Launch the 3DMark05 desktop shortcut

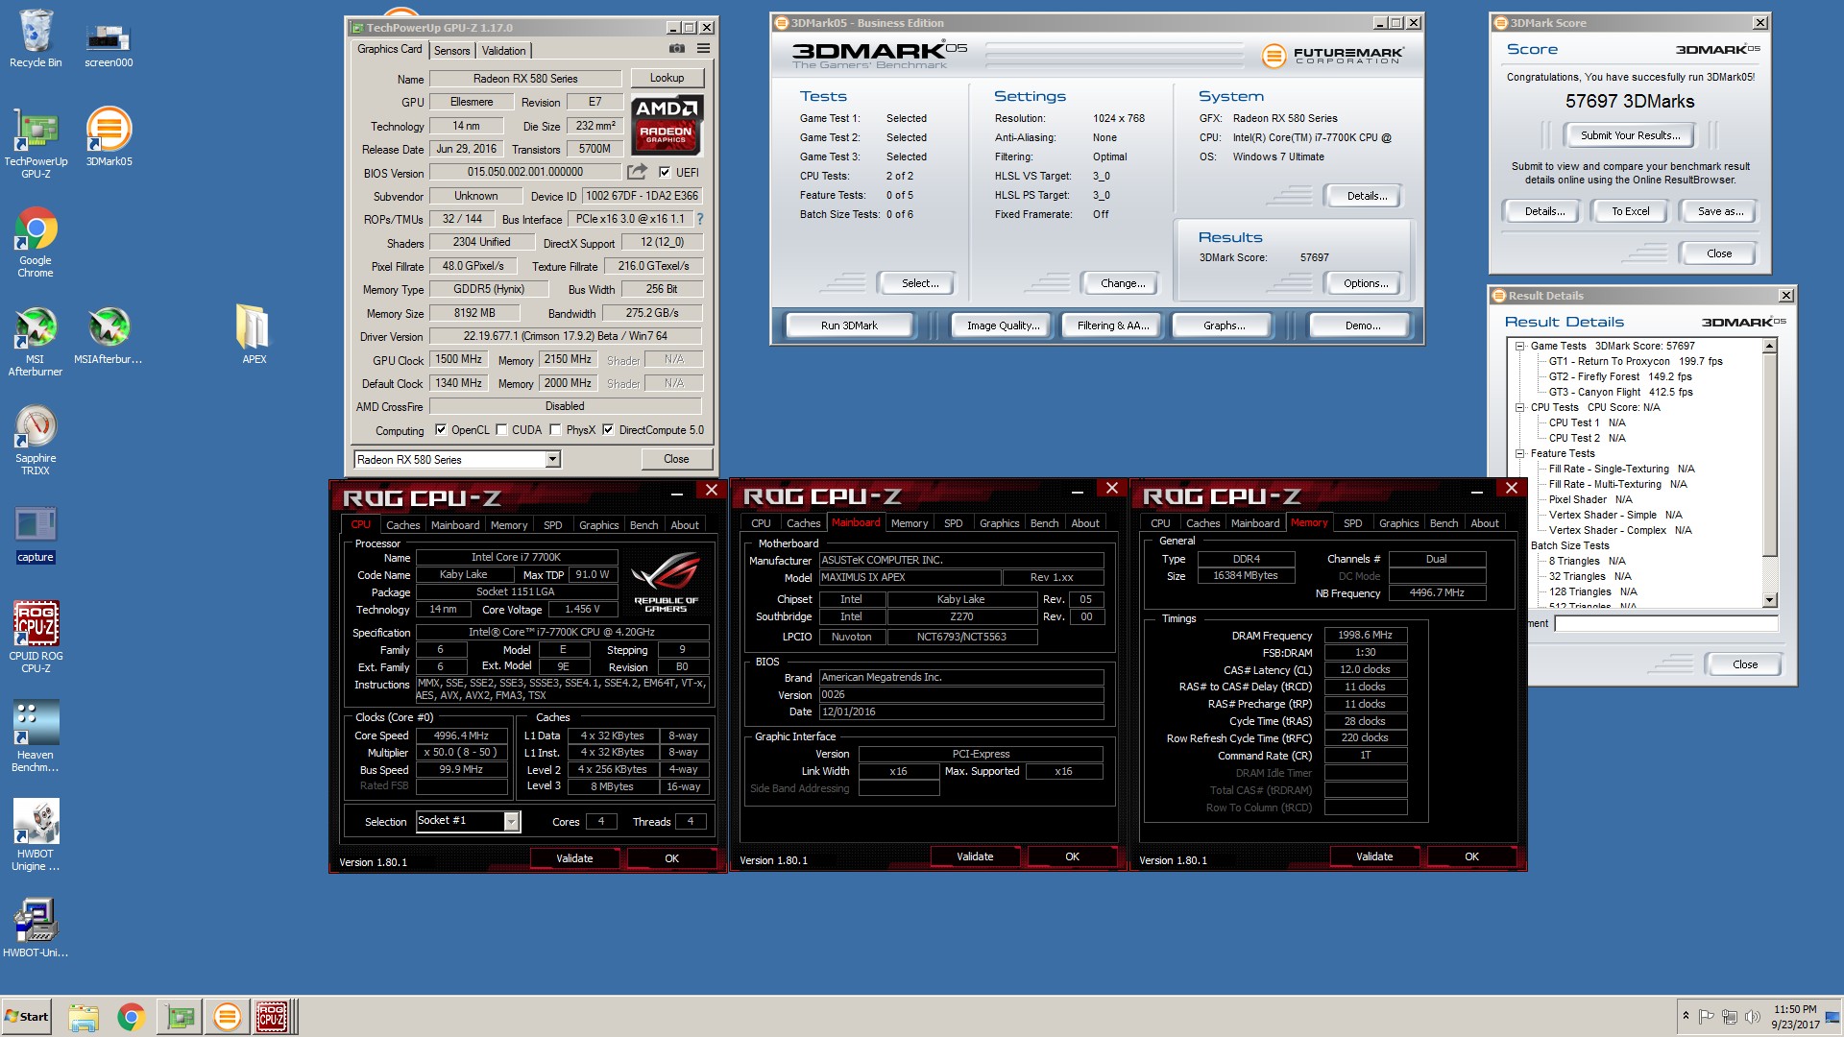coord(109,137)
